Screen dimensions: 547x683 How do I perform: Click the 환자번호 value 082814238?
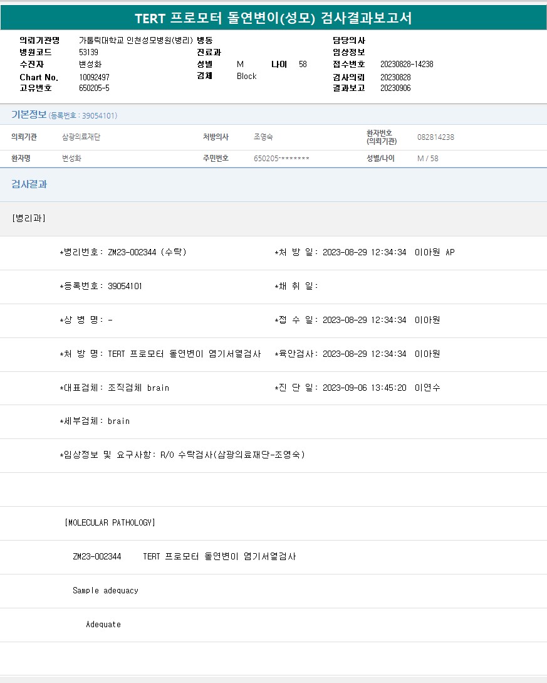pos(435,137)
